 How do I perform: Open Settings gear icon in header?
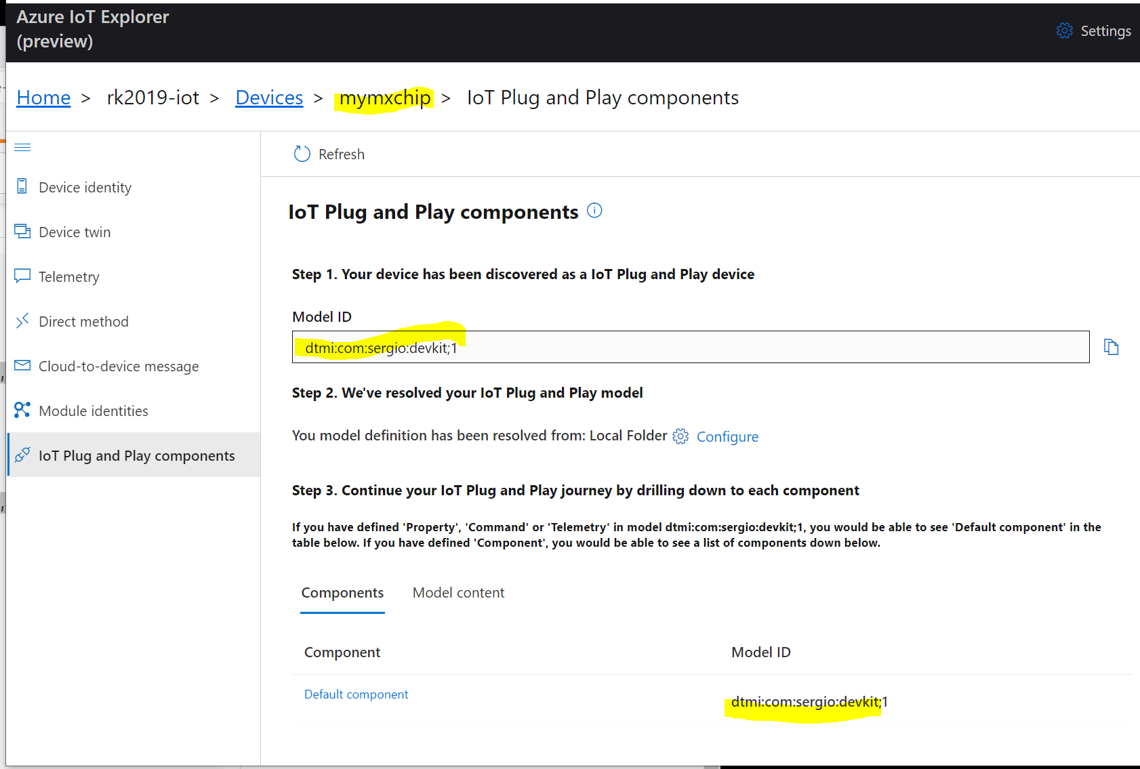tap(1064, 30)
